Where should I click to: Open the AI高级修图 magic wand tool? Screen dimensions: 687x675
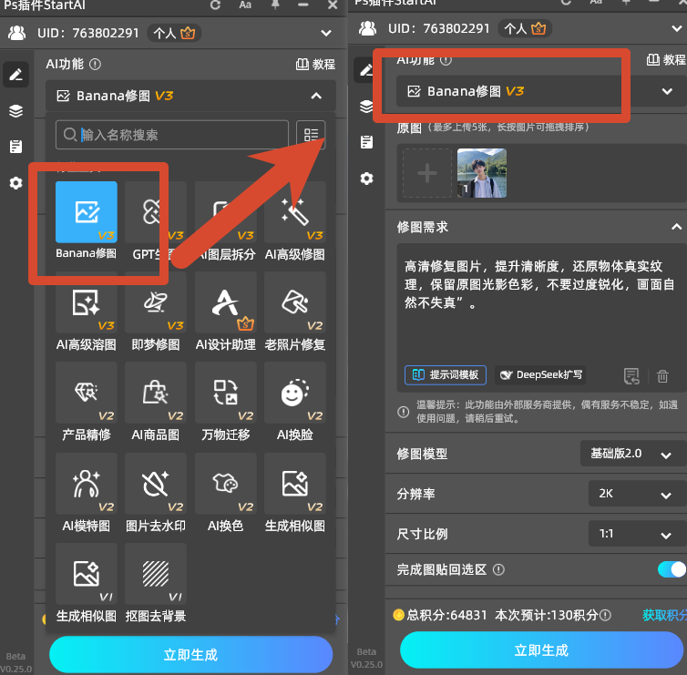coord(295,212)
